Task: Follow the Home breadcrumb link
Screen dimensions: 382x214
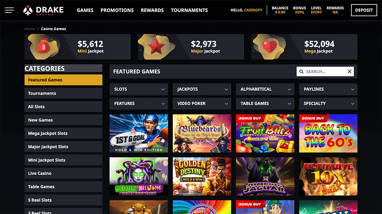Action: pyautogui.click(x=30, y=29)
